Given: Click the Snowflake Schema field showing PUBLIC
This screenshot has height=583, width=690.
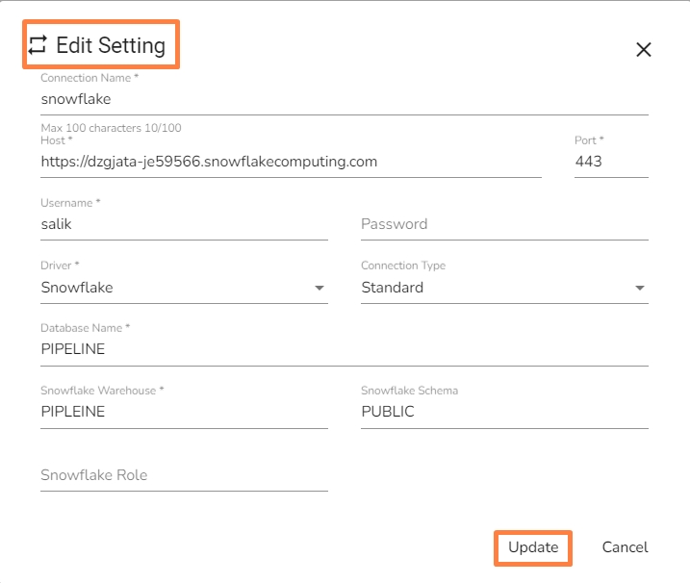Looking at the screenshot, I should tap(503, 412).
